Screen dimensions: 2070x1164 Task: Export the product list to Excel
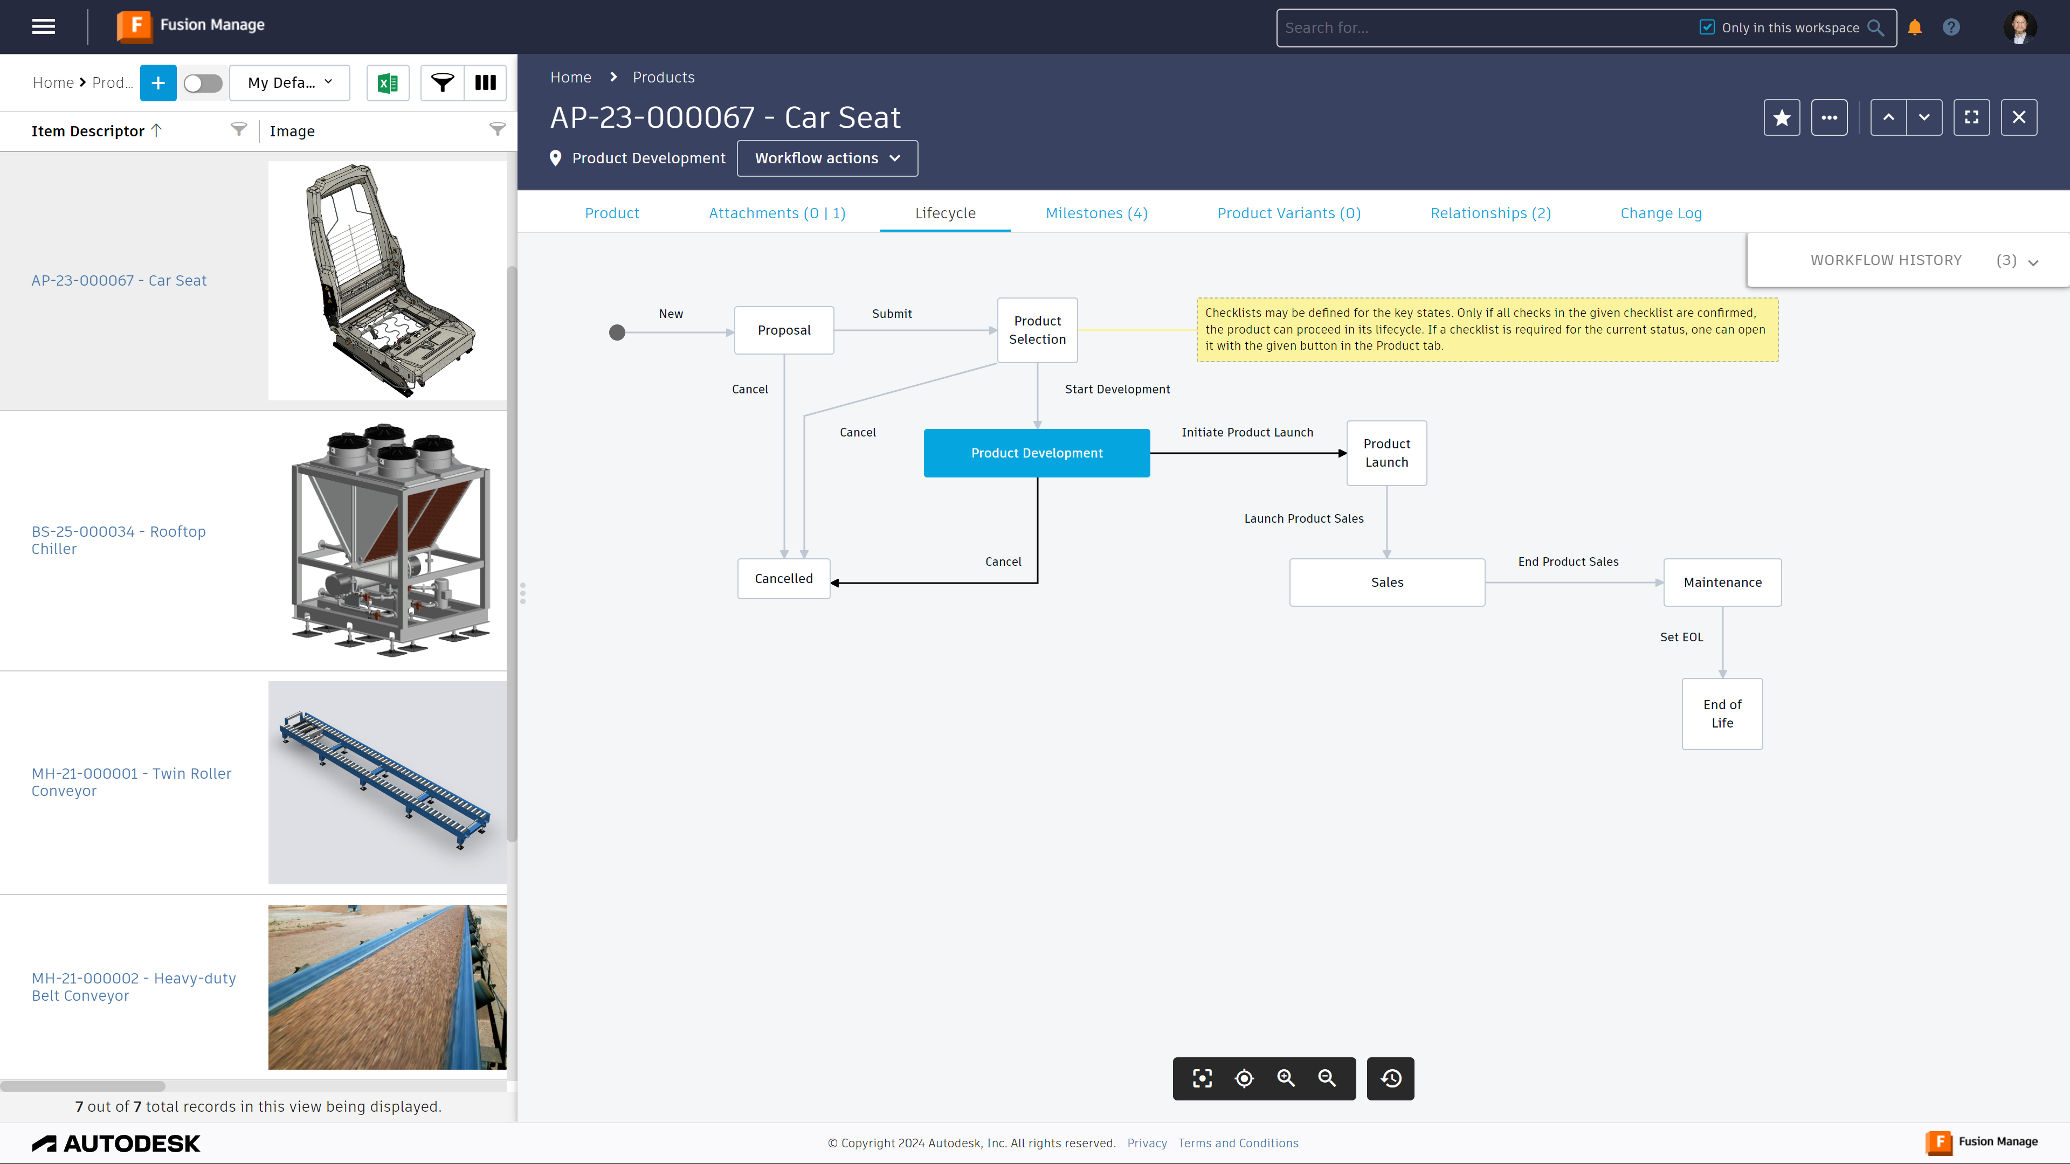388,83
